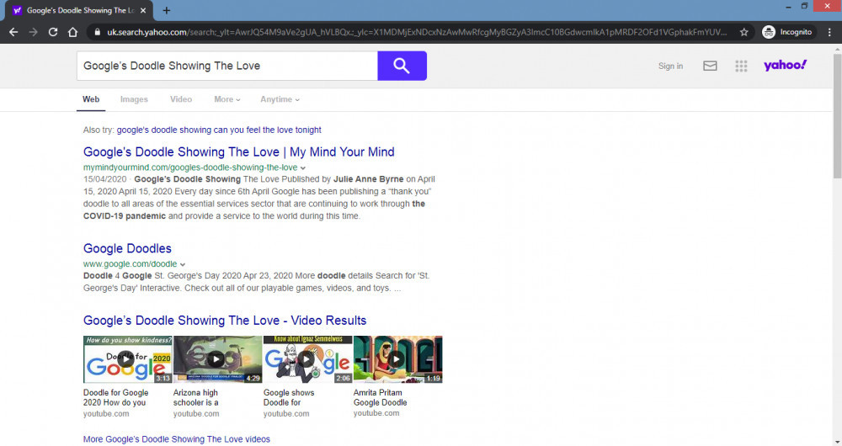Open the Chrome three-dot menu
The height and width of the screenshot is (446, 842).
[x=829, y=32]
